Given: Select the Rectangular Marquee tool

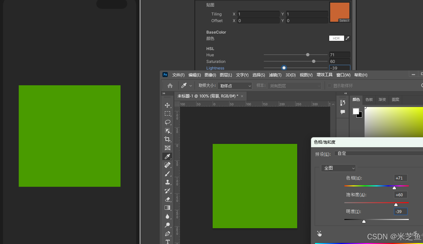Looking at the screenshot, I should tap(167, 114).
